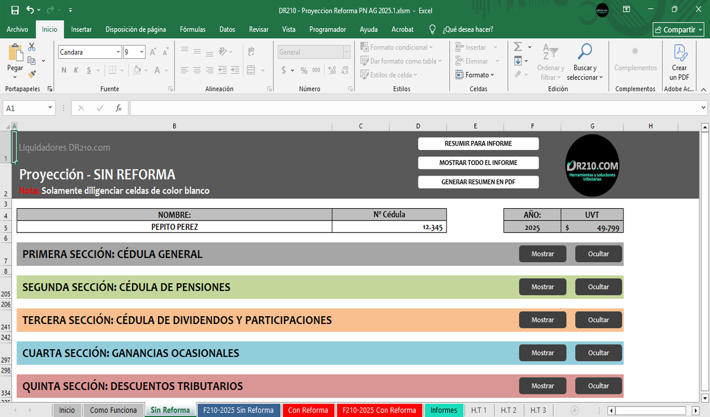The image size is (710, 417).
Task: Click the MOSTRAR TODO EL INFORME button
Action: tap(478, 163)
